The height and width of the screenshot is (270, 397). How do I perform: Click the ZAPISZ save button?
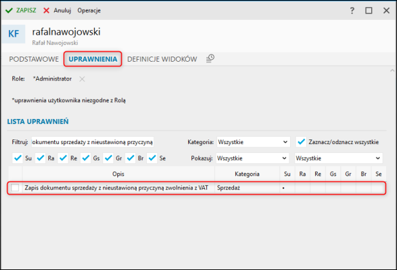(x=21, y=10)
